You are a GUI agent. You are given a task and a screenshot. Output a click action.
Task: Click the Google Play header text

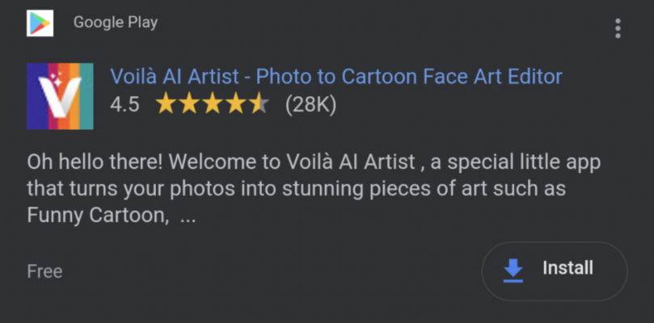pyautogui.click(x=116, y=22)
